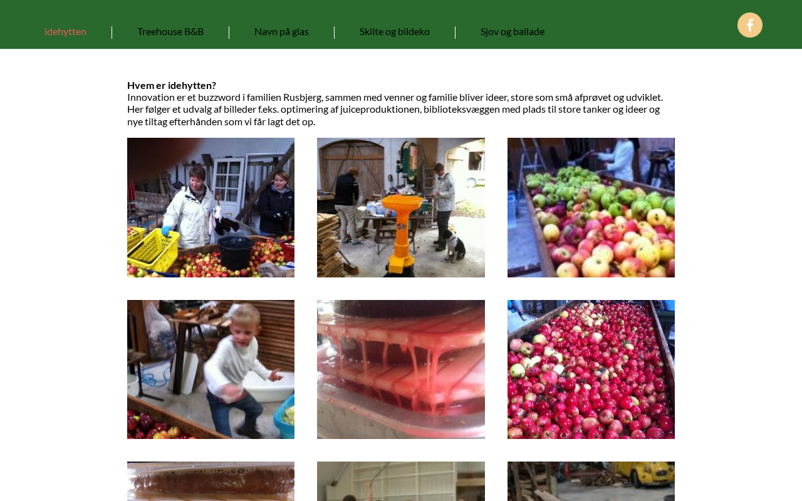The height and width of the screenshot is (501, 802).
Task: Open Skilte og bildeko page
Action: (x=395, y=31)
